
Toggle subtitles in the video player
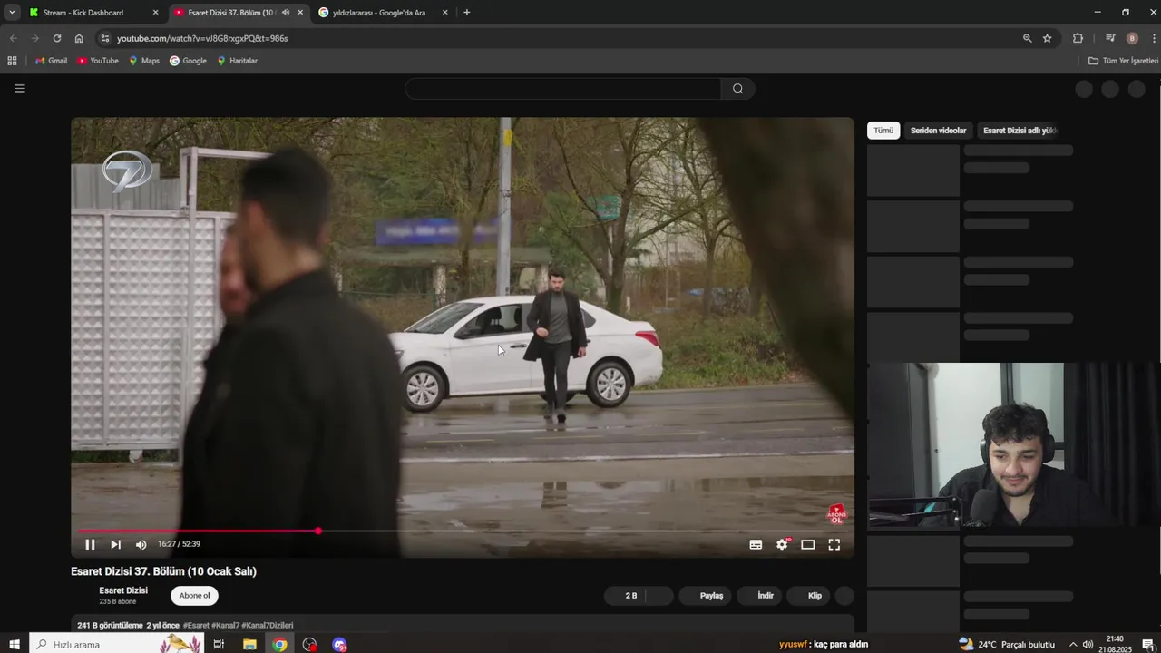[756, 544]
